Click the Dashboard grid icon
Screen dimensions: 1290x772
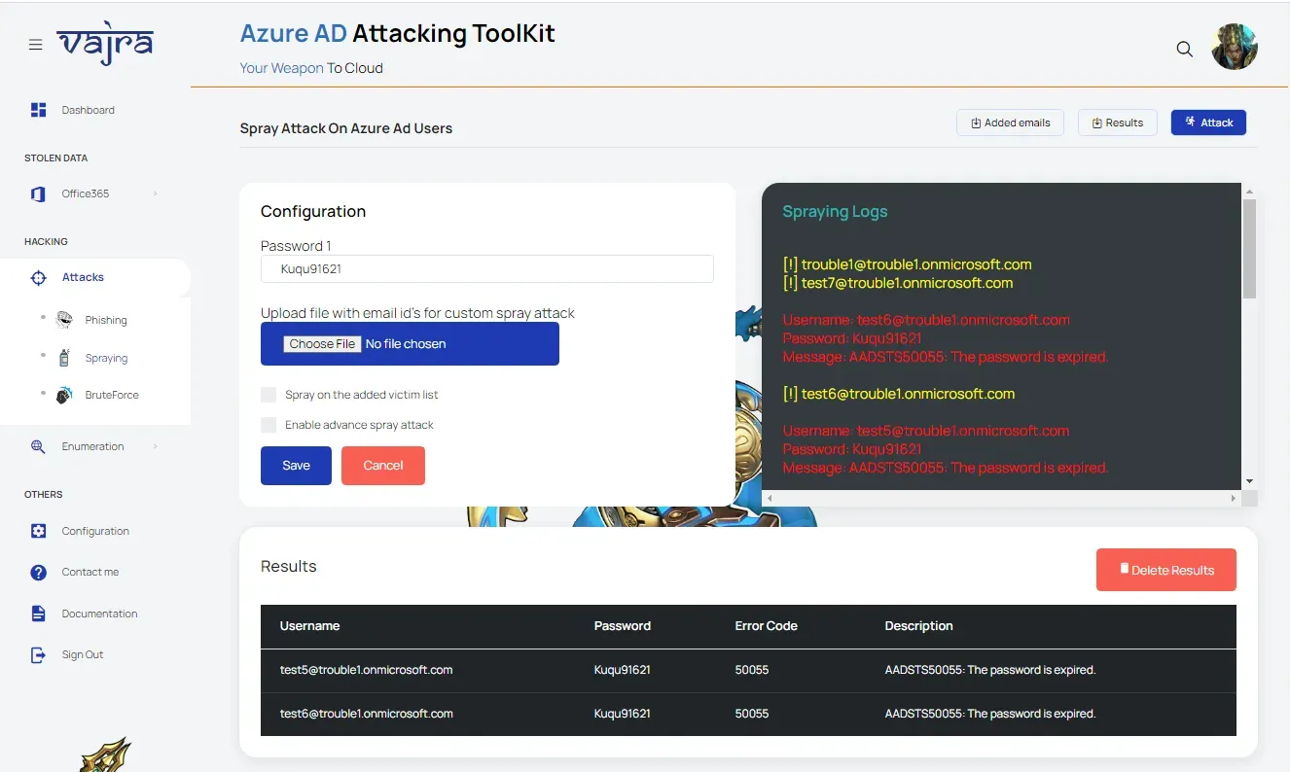[x=39, y=110]
